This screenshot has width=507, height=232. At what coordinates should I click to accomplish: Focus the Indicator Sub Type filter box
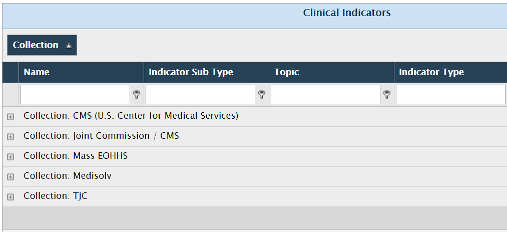201,95
